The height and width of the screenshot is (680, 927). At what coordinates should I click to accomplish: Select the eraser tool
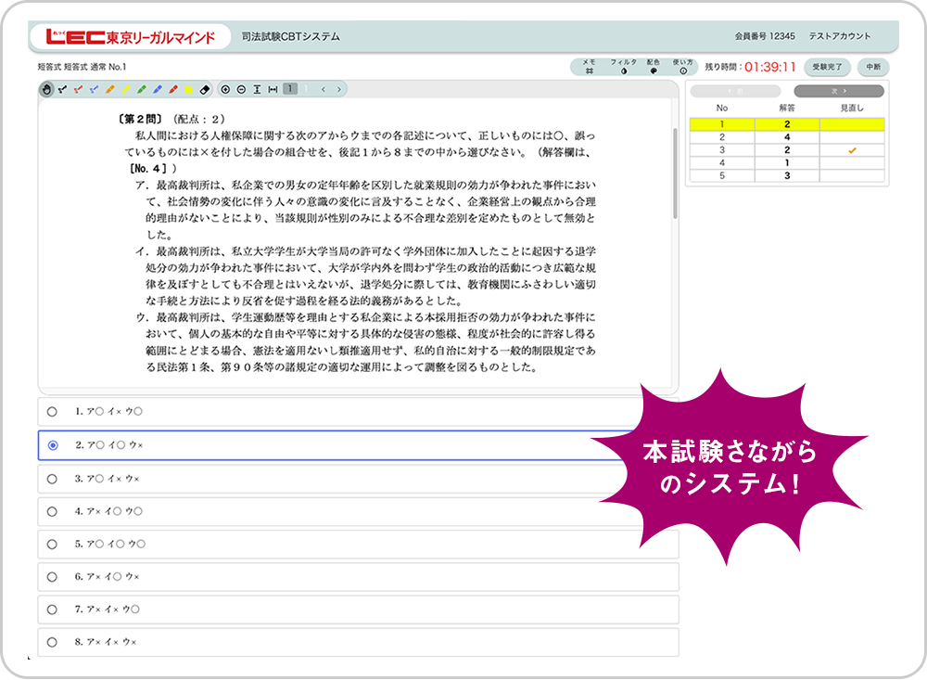205,89
